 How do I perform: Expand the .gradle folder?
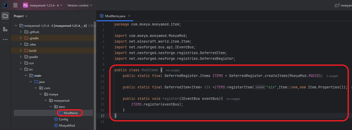pos(21,38)
